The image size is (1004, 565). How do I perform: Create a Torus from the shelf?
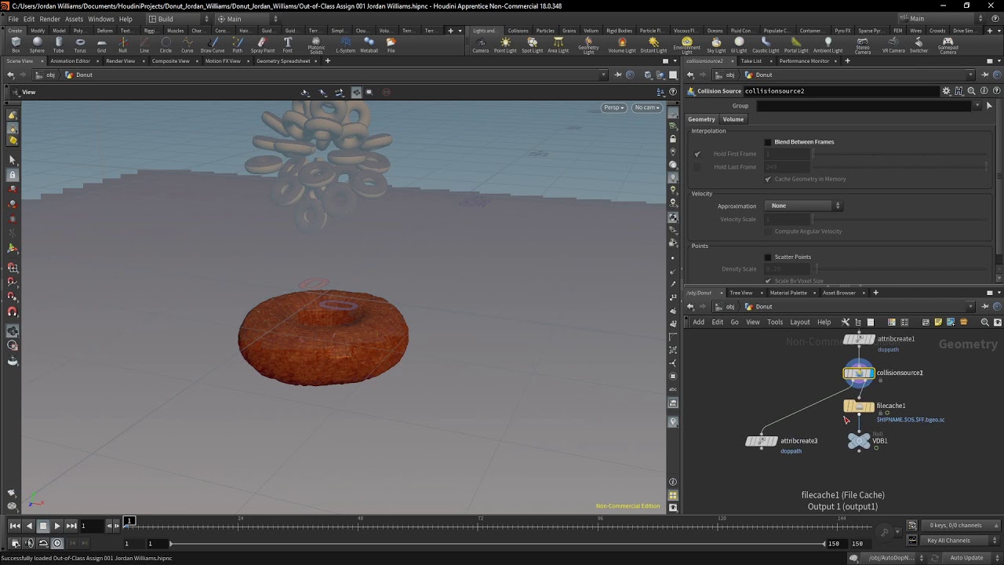80,45
